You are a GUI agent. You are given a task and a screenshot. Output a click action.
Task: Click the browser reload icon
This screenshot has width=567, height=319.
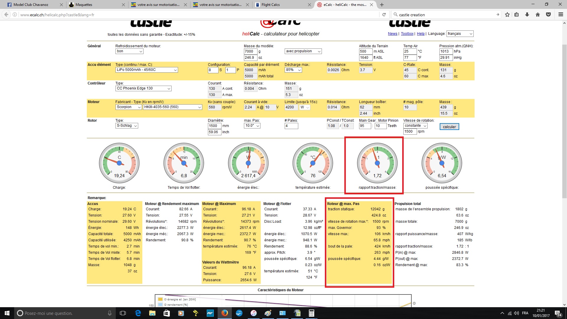click(384, 14)
